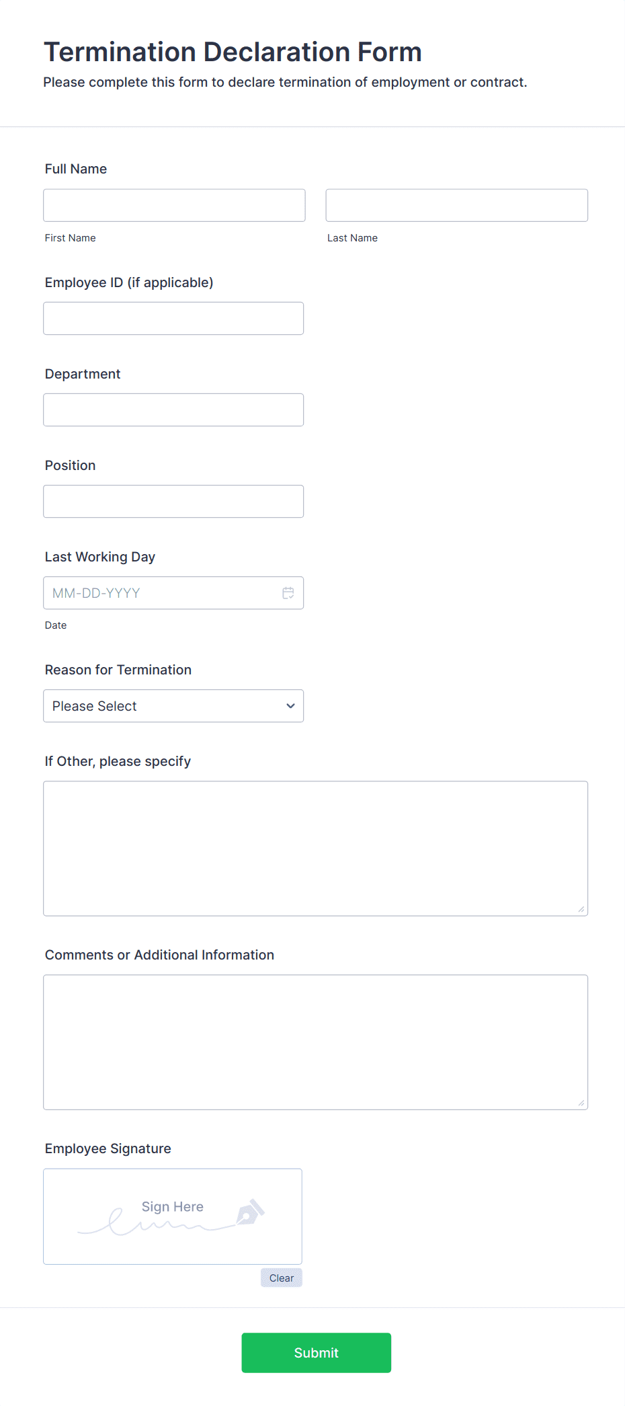
Task: Click the pen icon in the signature area
Action: (x=250, y=1214)
